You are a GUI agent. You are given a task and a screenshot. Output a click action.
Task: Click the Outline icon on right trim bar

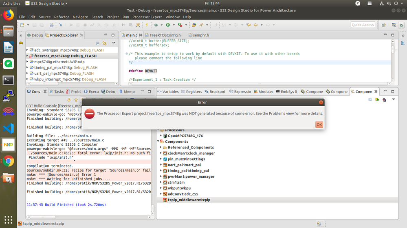click(x=403, y=43)
